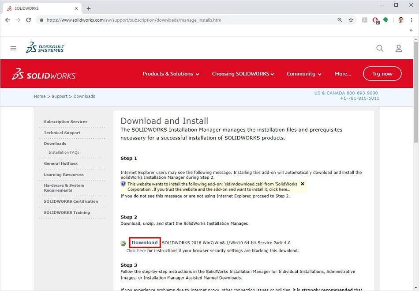Select Technical Support in the sidebar
Image resolution: width=419 pixels, height=291 pixels.
click(62, 132)
